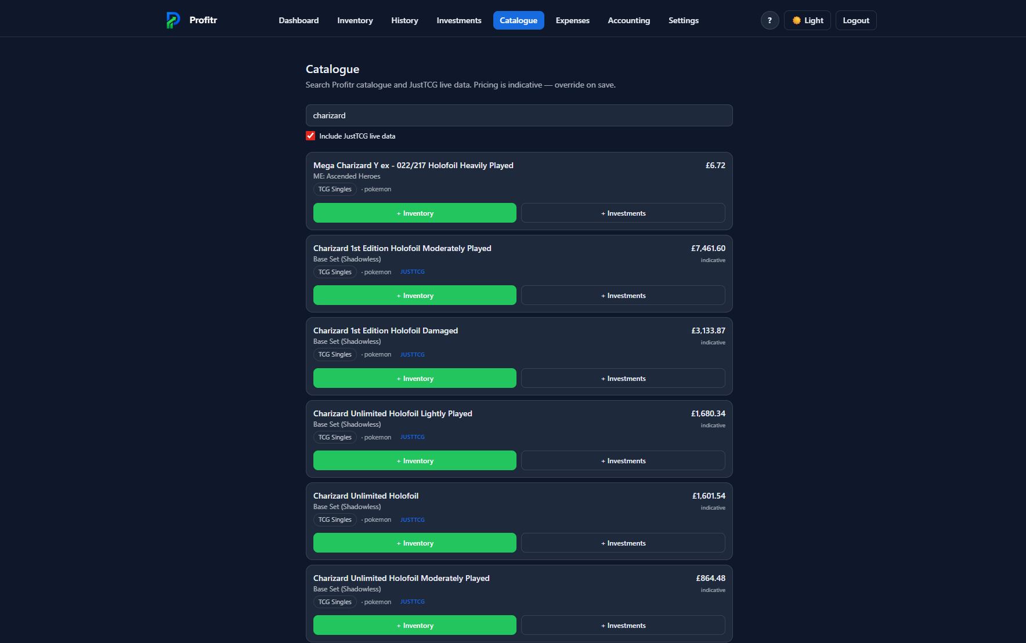The height and width of the screenshot is (643, 1026).
Task: Open the Dashboard page
Action: click(299, 20)
